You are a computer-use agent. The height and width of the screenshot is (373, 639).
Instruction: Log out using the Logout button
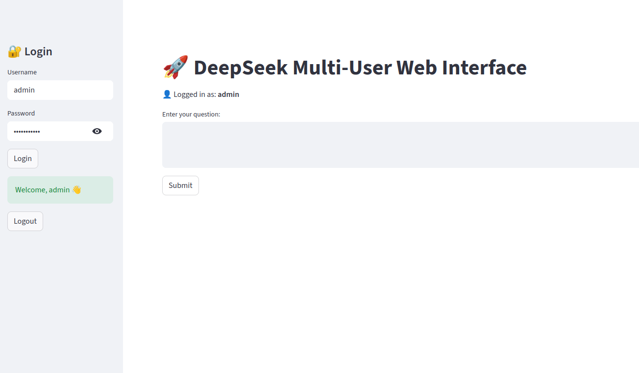[25, 221]
